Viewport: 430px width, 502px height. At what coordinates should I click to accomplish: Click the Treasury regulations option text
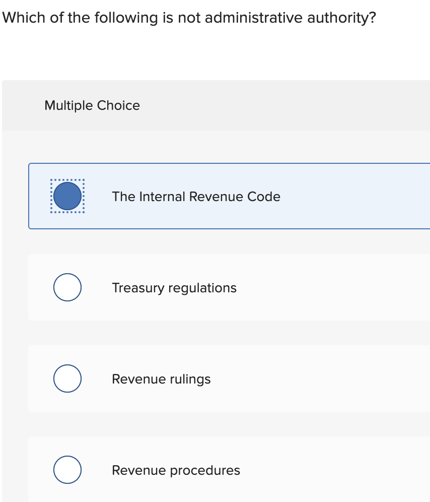174,288
